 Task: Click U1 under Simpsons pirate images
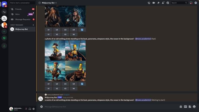pyautogui.click(x=49, y=84)
